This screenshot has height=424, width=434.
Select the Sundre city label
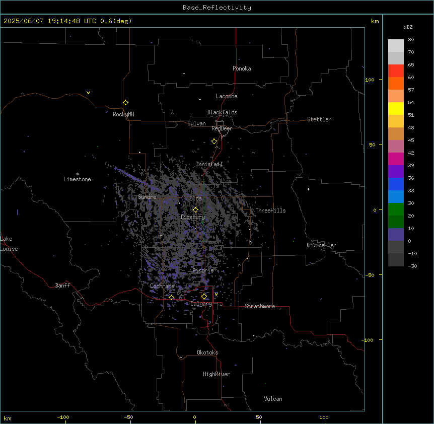(147, 197)
